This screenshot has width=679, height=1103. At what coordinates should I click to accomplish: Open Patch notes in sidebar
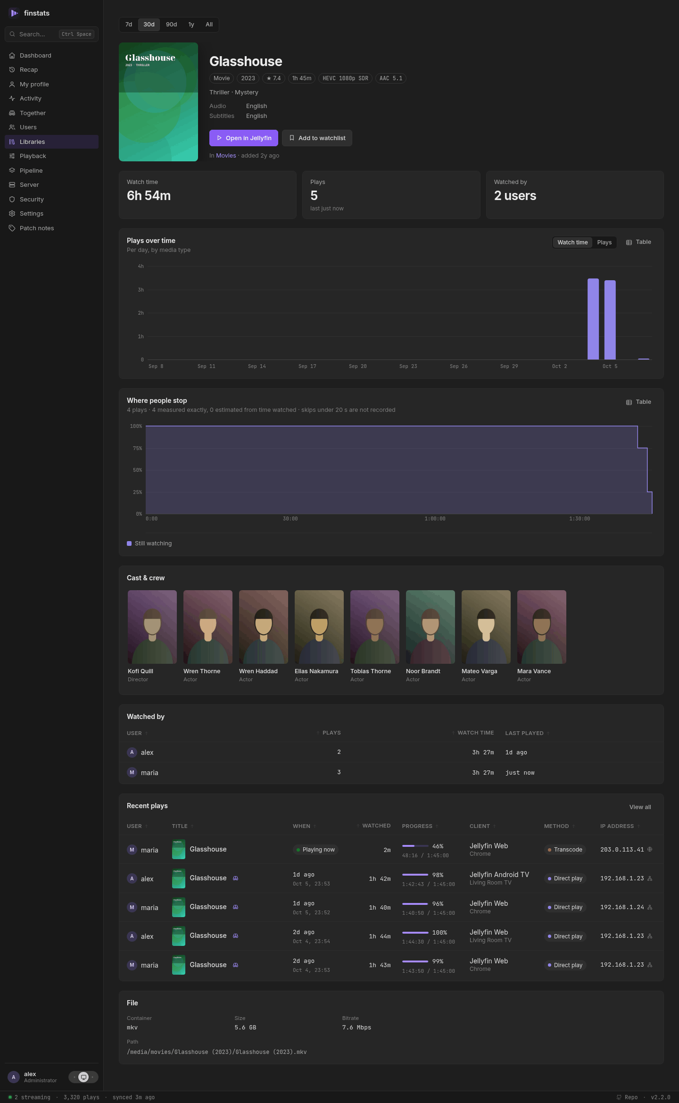point(51,228)
